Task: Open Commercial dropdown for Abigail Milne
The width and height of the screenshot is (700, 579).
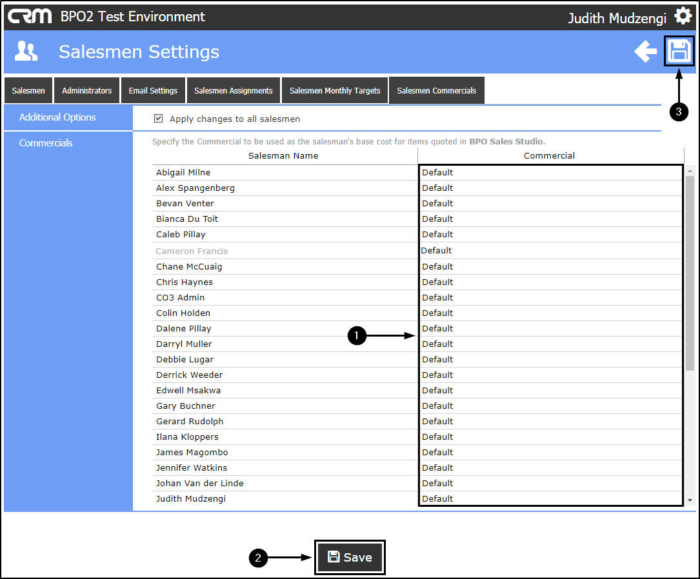Action: (550, 173)
